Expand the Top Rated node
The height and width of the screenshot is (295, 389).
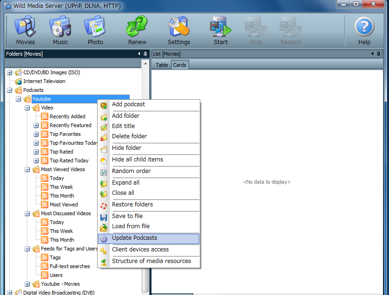pyautogui.click(x=36, y=152)
